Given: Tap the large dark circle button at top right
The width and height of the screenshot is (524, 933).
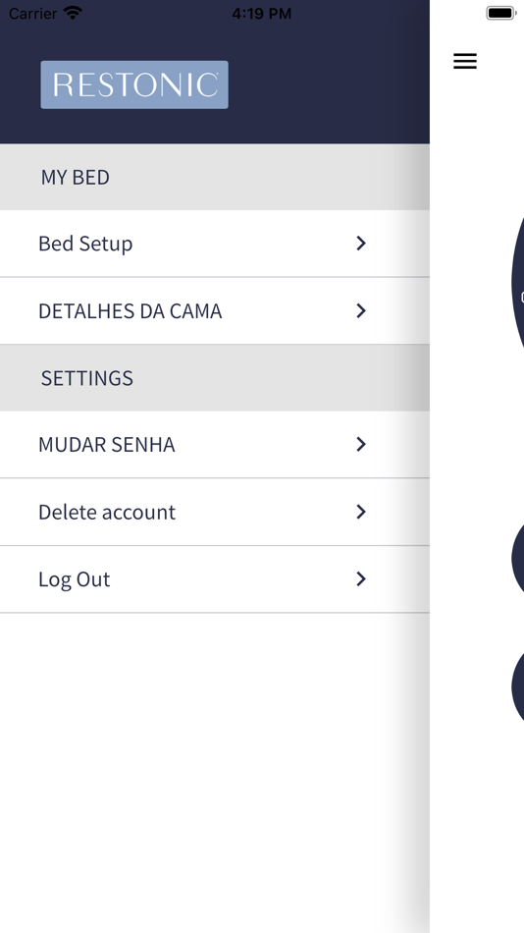Looking at the screenshot, I should point(517,283).
